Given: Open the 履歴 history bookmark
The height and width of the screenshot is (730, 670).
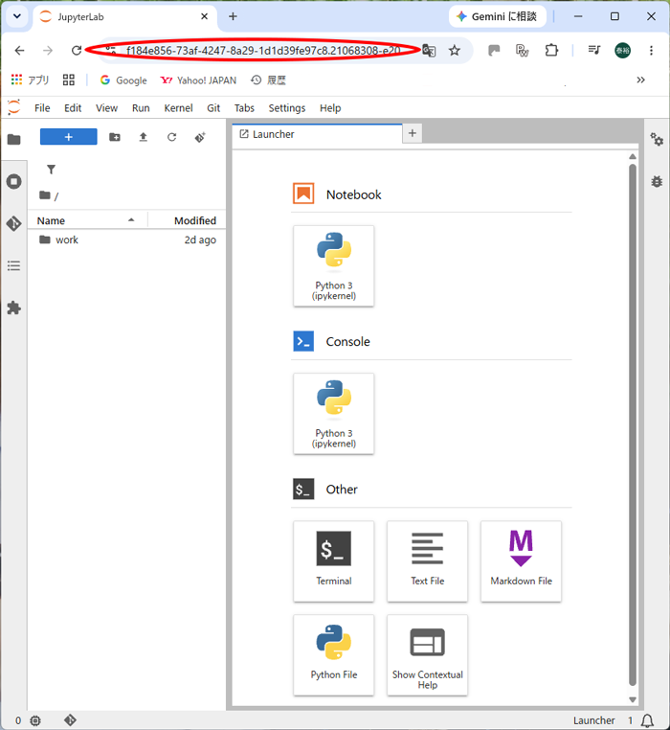Looking at the screenshot, I should click(x=268, y=80).
